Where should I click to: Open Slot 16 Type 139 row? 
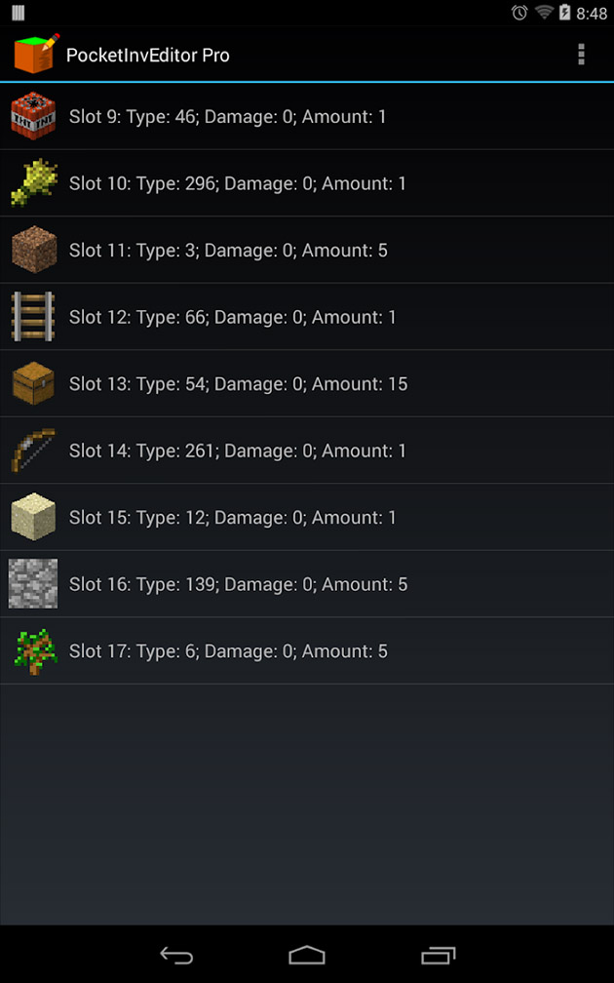point(238,584)
